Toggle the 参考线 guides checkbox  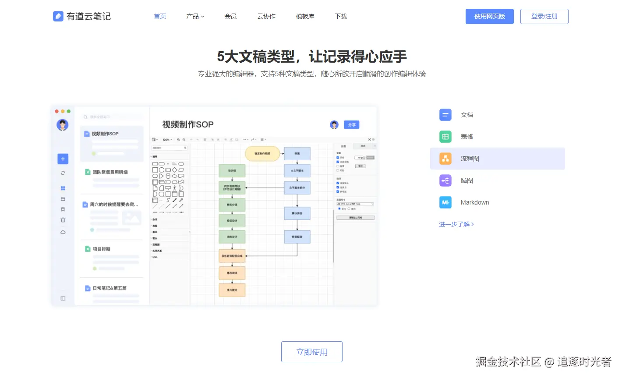[x=338, y=191]
